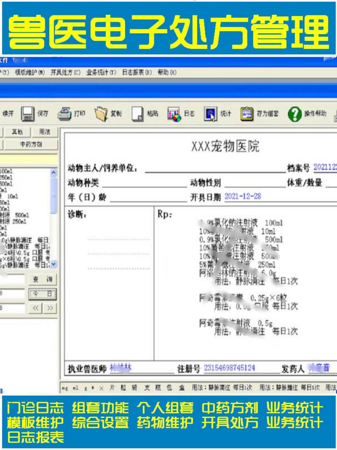Viewport: 337px width, 450px height.
Task: Switch to the 其他 tab
Action: tap(17, 132)
